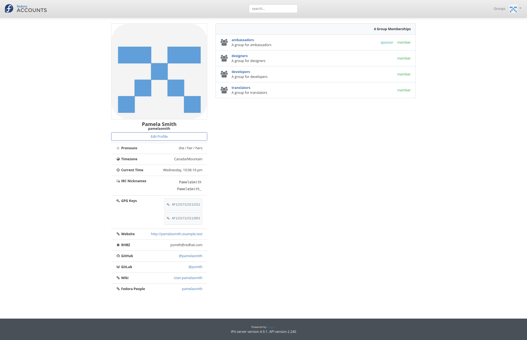The image size is (527, 340).
Task: Click the Edit Profile button
Action: coord(159,136)
